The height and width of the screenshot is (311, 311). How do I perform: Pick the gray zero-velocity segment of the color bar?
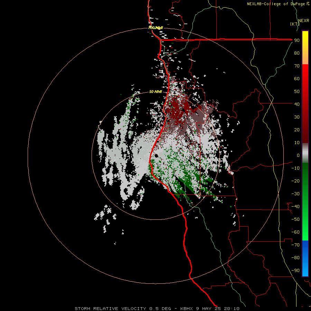click(x=305, y=153)
